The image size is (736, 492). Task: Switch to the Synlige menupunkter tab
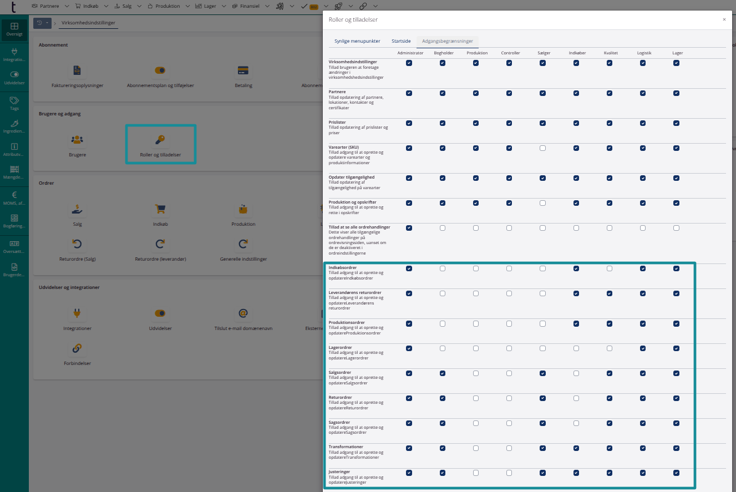[x=357, y=41]
